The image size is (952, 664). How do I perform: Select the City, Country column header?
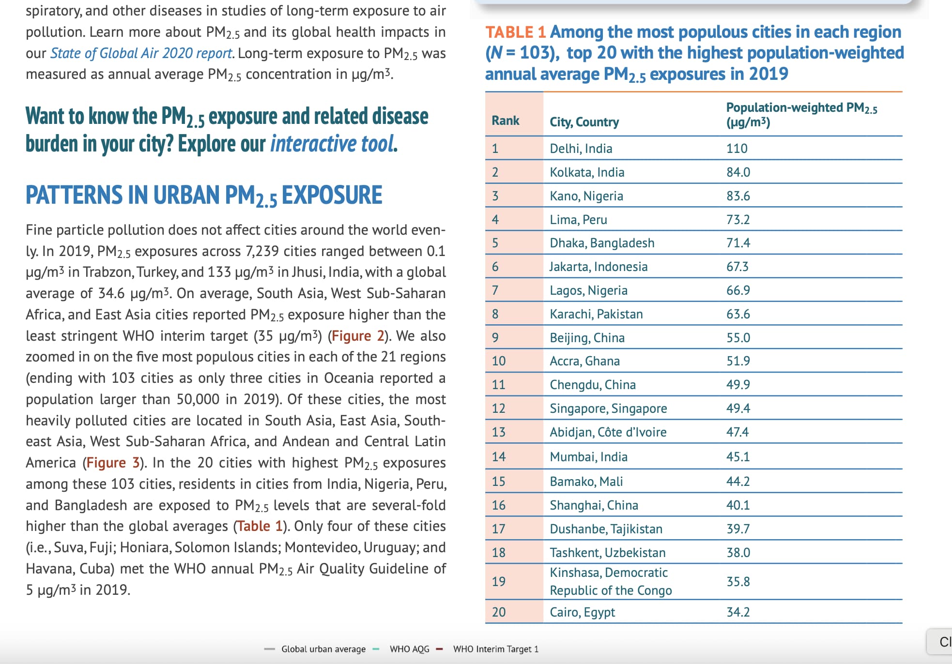(x=584, y=122)
